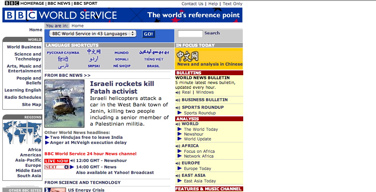The image size is (376, 192).
Task: Open Chinese news In Focus banner
Action: pyautogui.click(x=209, y=59)
